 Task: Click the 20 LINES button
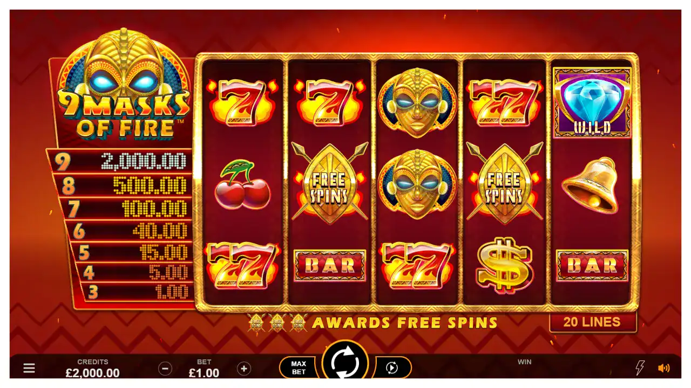click(592, 322)
